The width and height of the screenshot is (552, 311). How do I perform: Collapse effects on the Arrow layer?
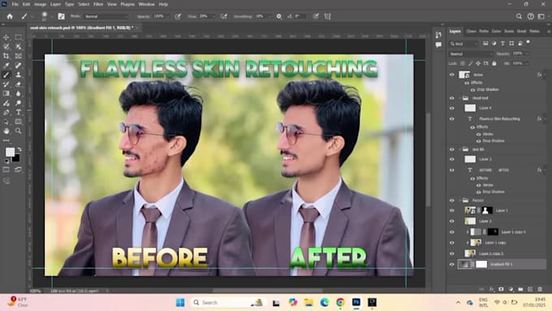point(544,75)
